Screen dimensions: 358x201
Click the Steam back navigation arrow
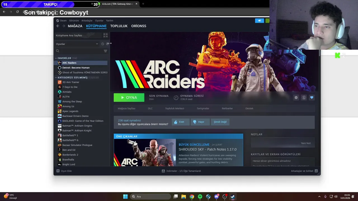[x=58, y=26]
